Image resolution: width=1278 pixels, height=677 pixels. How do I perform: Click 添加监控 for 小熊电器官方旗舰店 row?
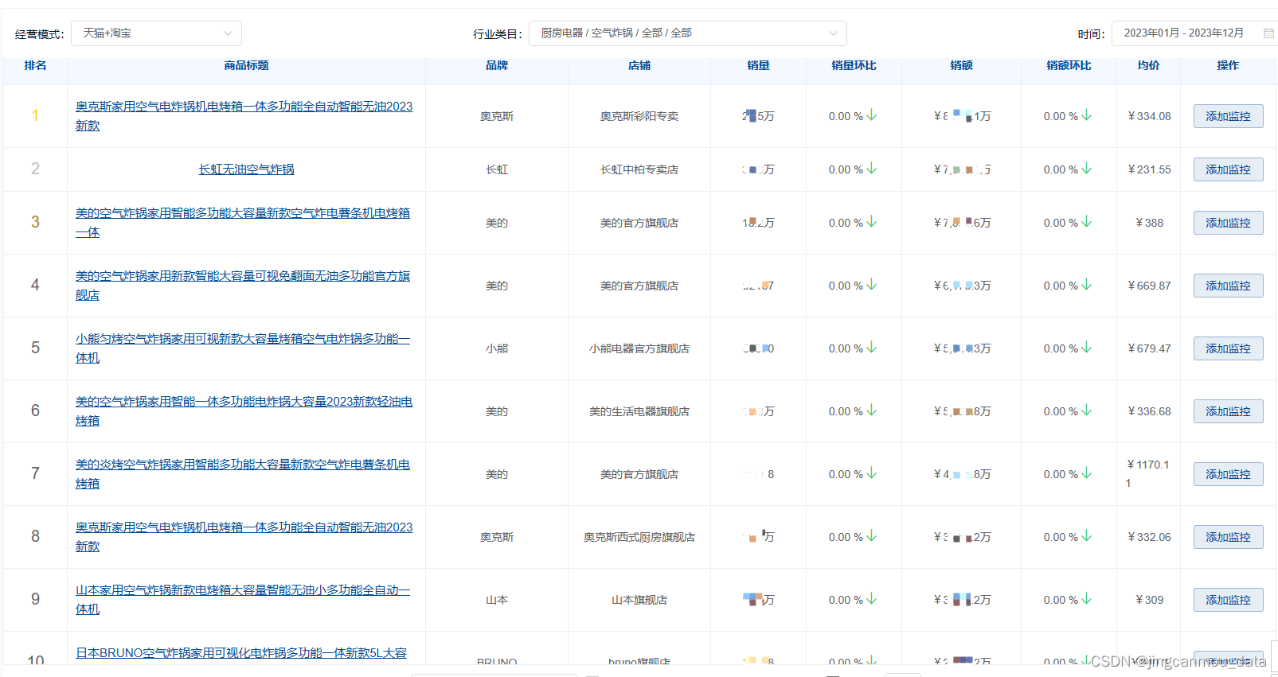tap(1228, 348)
